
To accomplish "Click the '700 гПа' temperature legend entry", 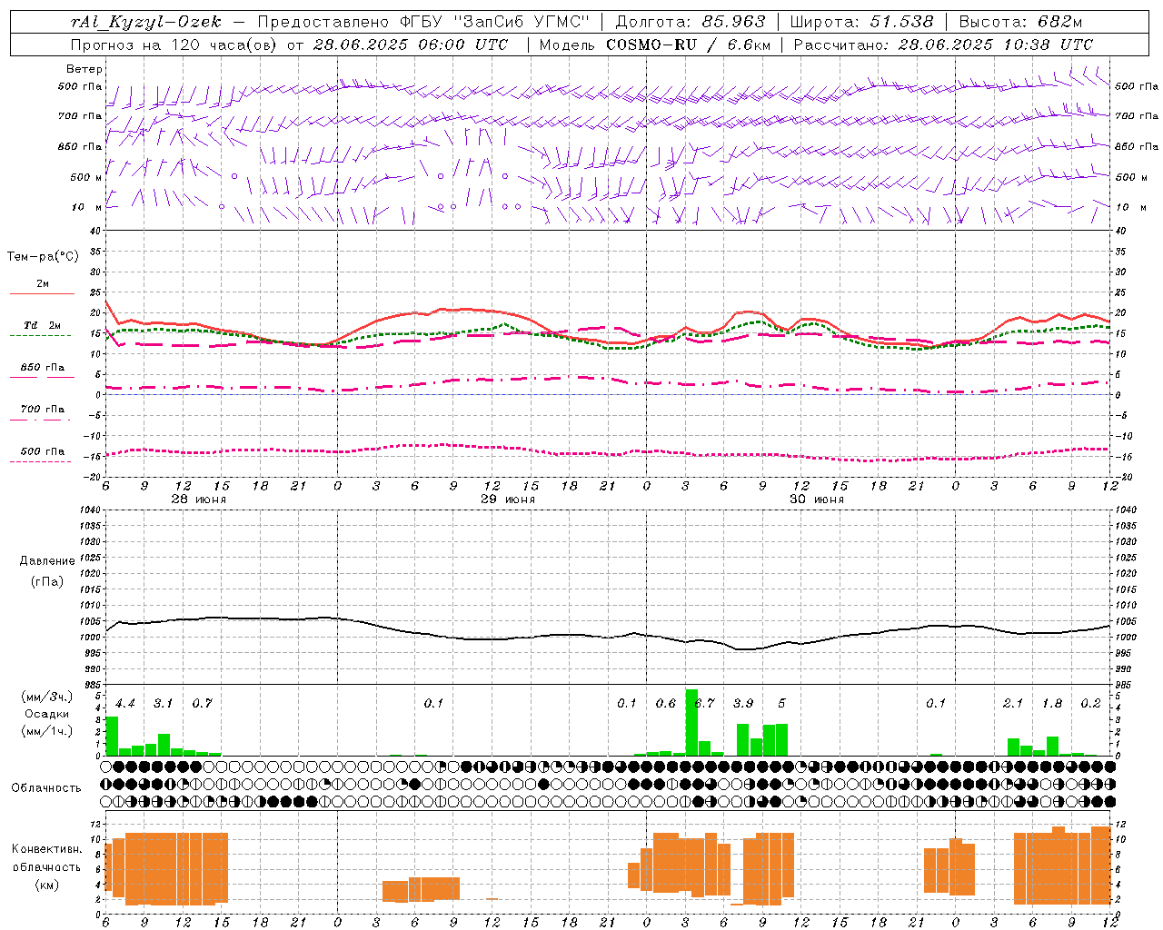I will 42,410.
